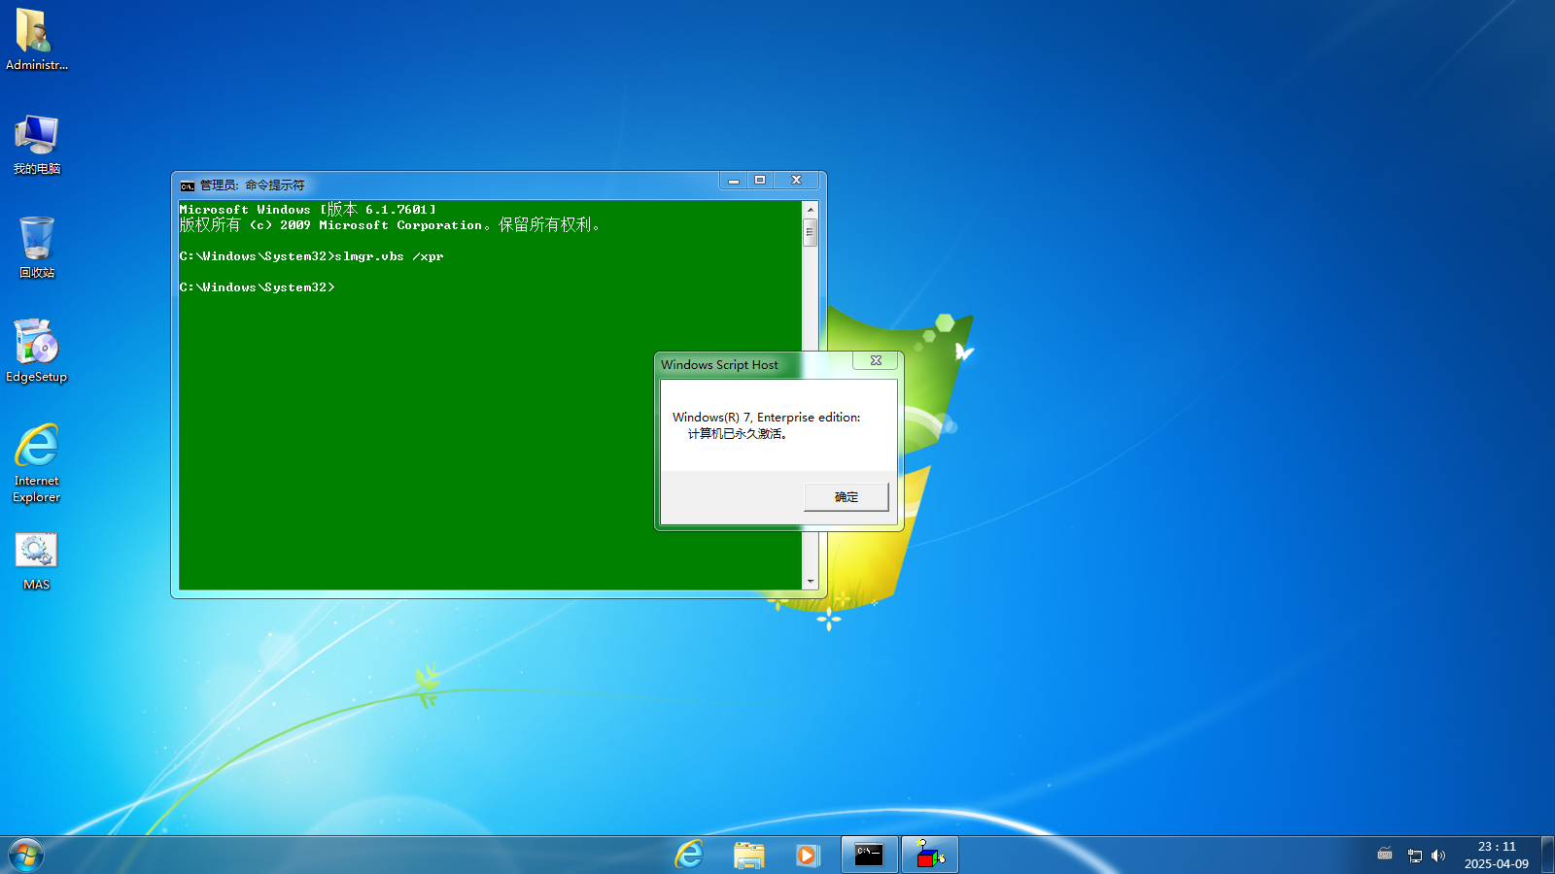
Task: Maximize the command prompt window
Action: pos(760,181)
